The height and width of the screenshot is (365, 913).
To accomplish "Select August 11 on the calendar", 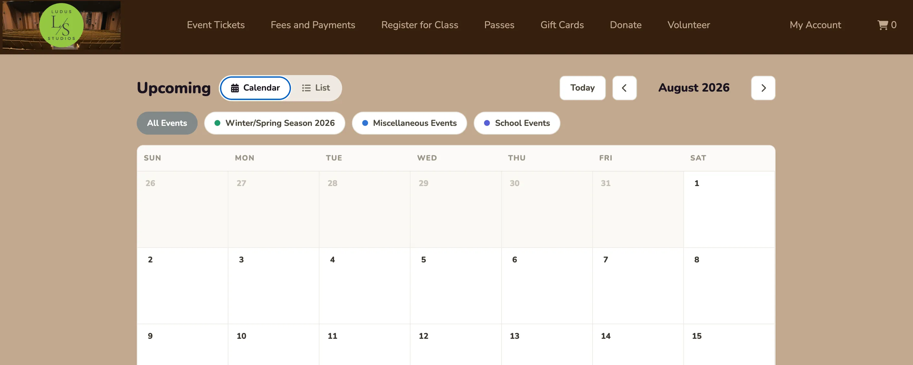I will [365, 345].
